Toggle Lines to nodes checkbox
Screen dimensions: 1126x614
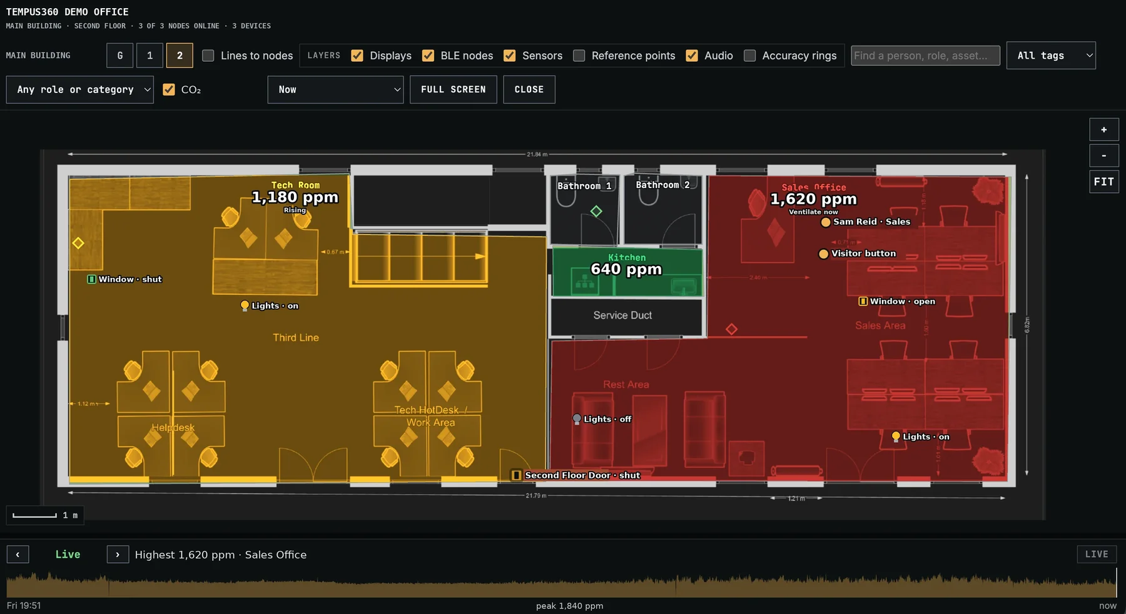pos(208,56)
